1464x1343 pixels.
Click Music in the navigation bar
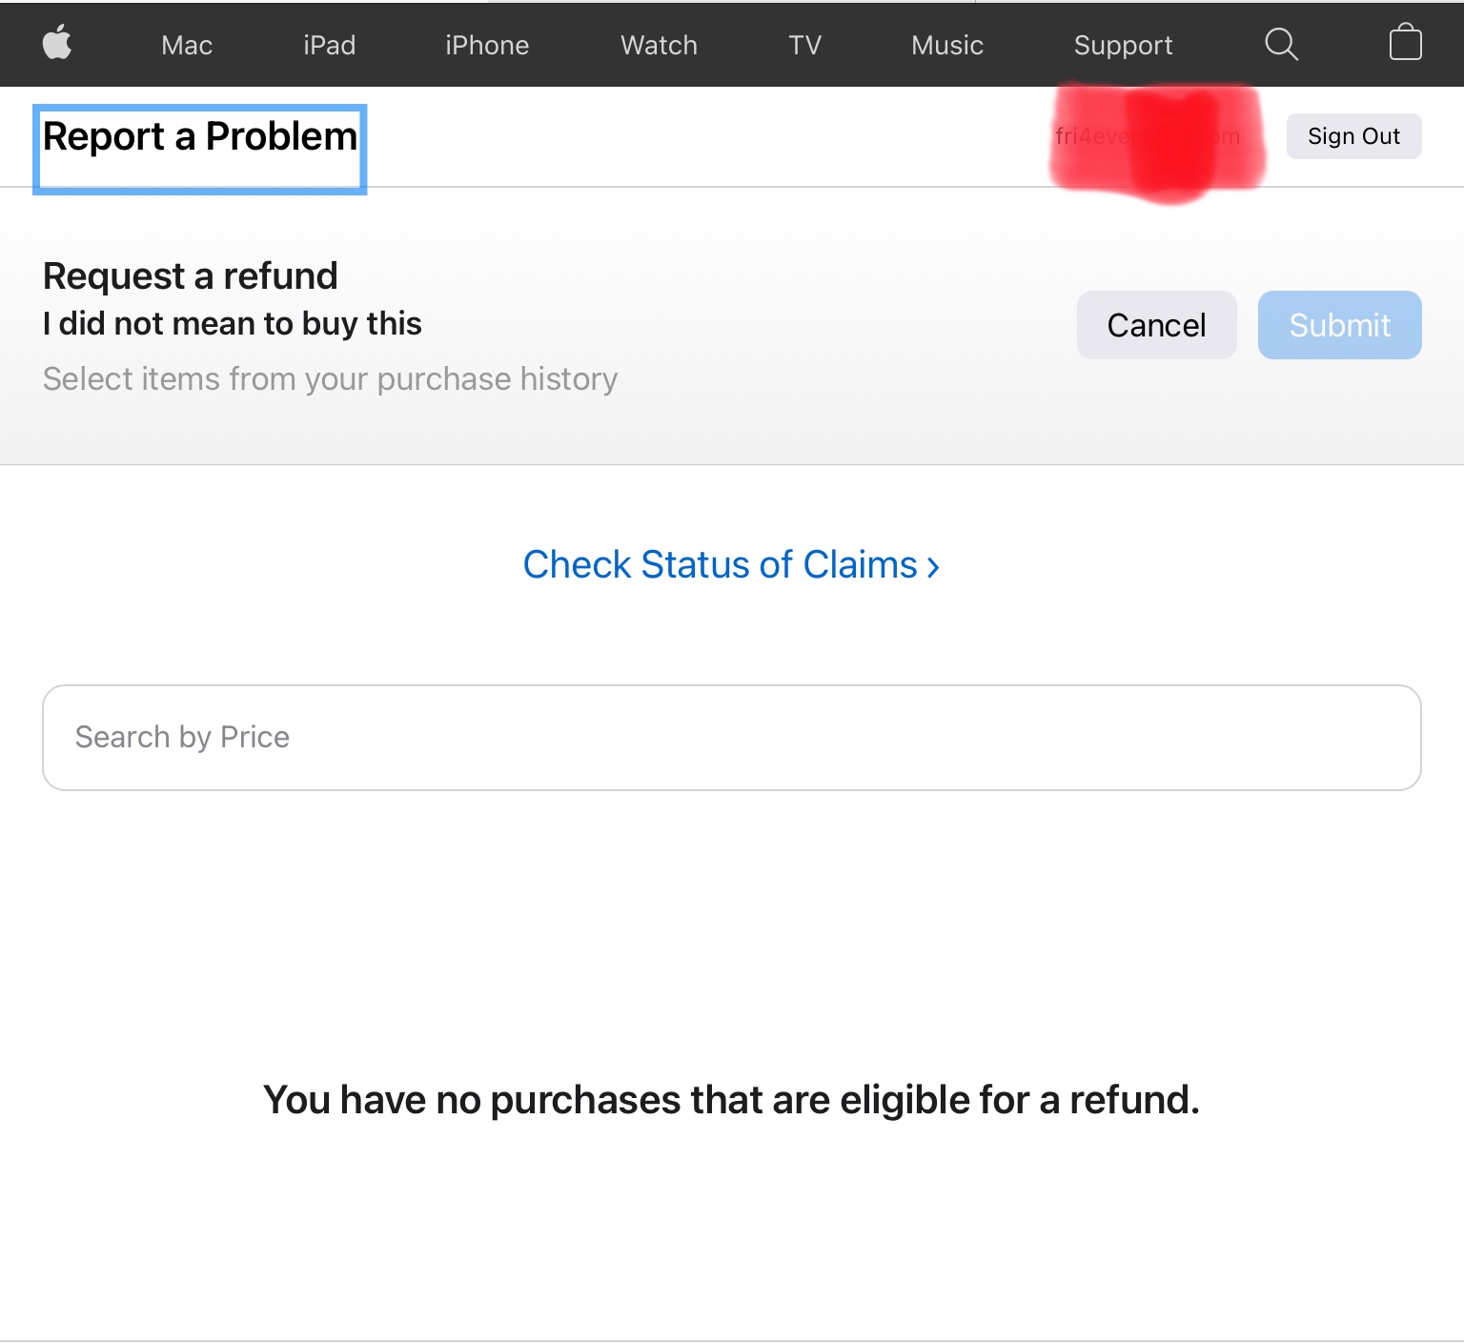click(946, 45)
